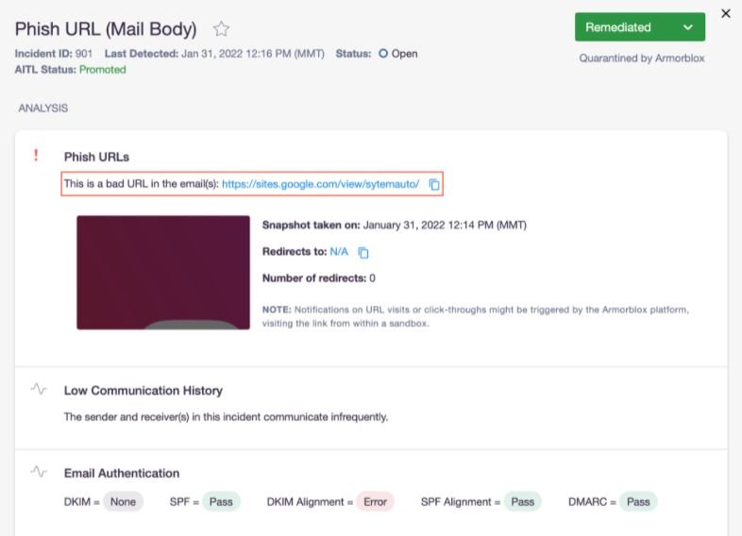Star the Phish URL incident
742x536 pixels.
[x=221, y=29]
